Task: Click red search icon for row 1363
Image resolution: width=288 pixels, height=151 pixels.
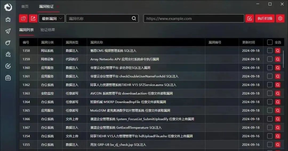Action: pyautogui.click(x=278, y=93)
